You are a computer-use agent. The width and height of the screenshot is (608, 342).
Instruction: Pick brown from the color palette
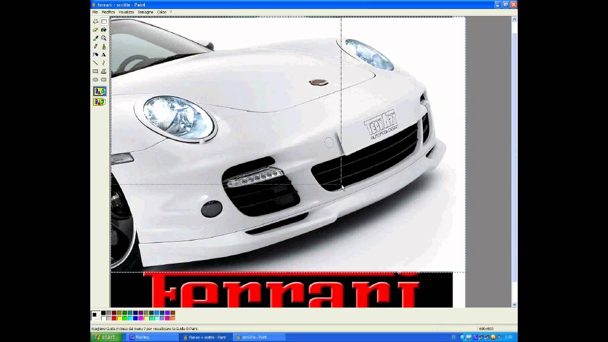click(x=173, y=312)
